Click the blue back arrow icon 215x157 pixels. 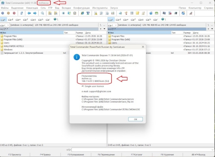[x=29, y=13]
